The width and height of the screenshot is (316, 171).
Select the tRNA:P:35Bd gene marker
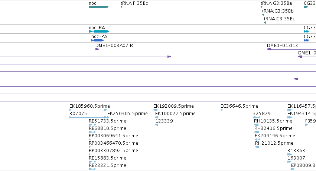click(121, 7)
